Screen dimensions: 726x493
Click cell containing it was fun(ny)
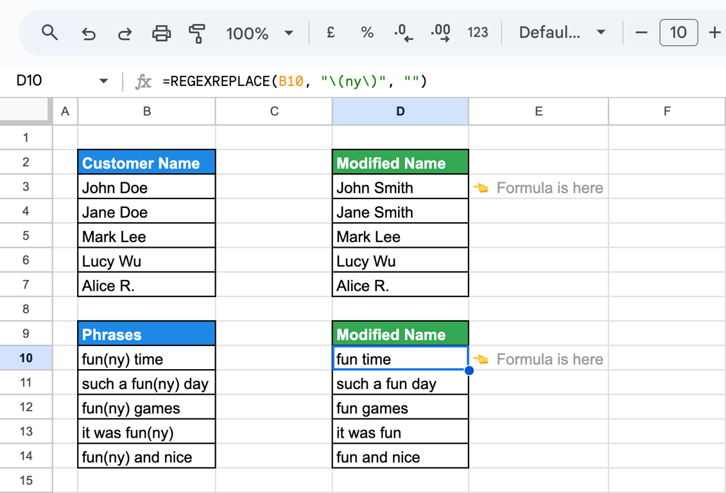point(147,431)
